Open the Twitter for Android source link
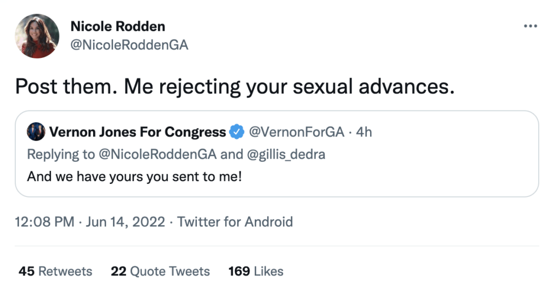Image resolution: width=554 pixels, height=290 pixels. click(235, 221)
